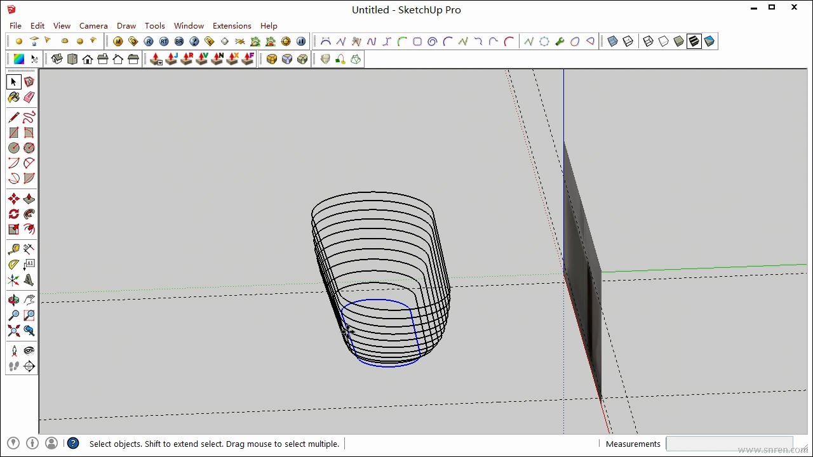Choose the Follow Me tool
This screenshot has height=457, width=813.
[29, 214]
